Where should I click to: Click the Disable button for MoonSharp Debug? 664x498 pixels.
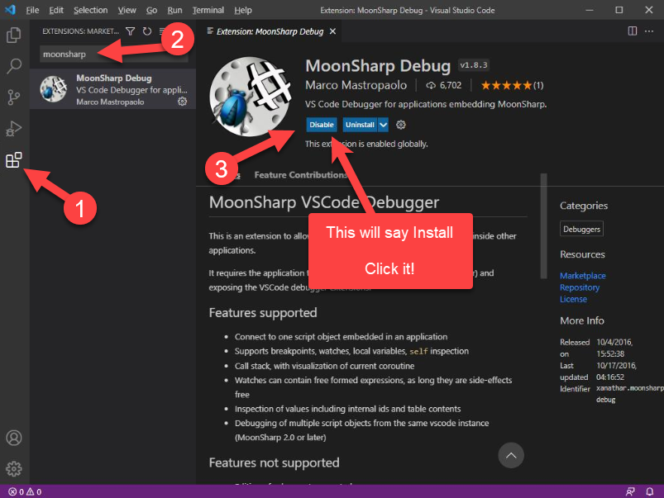[x=322, y=125]
